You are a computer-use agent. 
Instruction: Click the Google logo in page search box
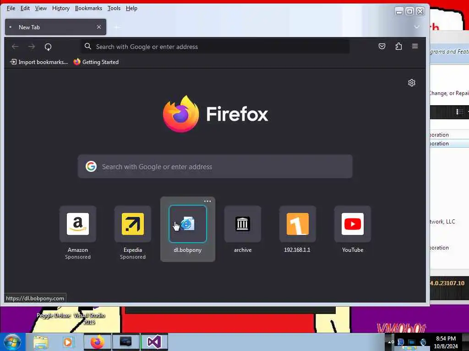pyautogui.click(x=91, y=166)
